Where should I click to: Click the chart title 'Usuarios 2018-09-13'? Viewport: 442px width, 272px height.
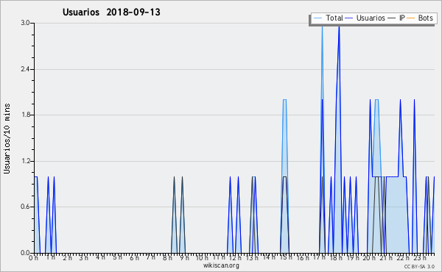(x=111, y=12)
